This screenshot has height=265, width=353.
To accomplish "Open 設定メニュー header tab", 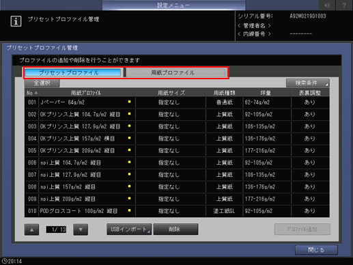I will (x=173, y=5).
